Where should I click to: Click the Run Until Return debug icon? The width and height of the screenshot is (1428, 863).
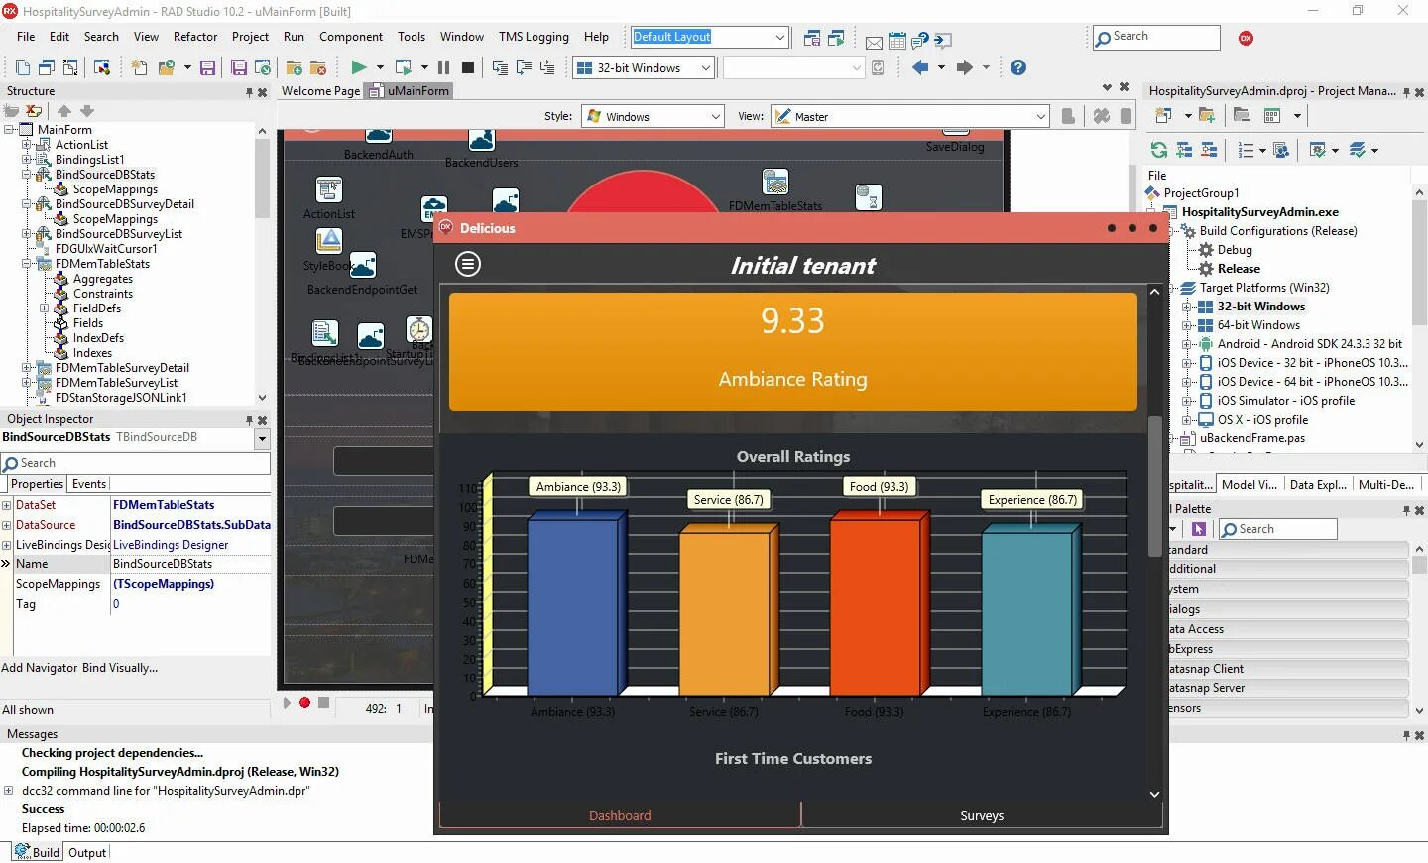pos(547,67)
